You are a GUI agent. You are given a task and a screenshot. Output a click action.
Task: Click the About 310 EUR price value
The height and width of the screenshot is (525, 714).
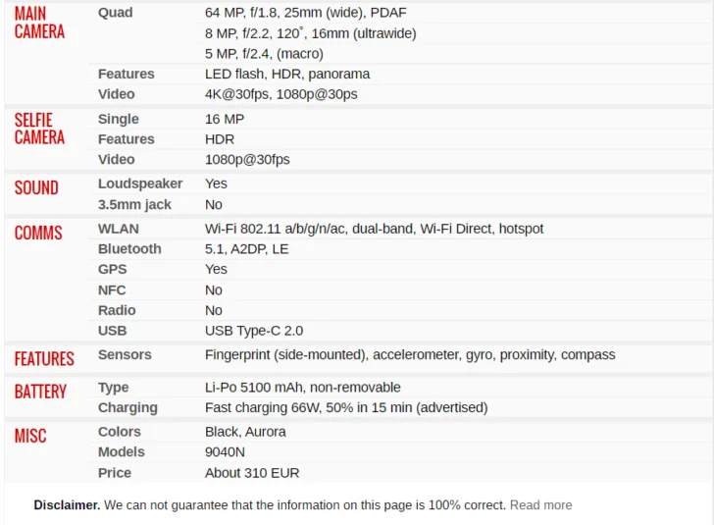point(252,473)
